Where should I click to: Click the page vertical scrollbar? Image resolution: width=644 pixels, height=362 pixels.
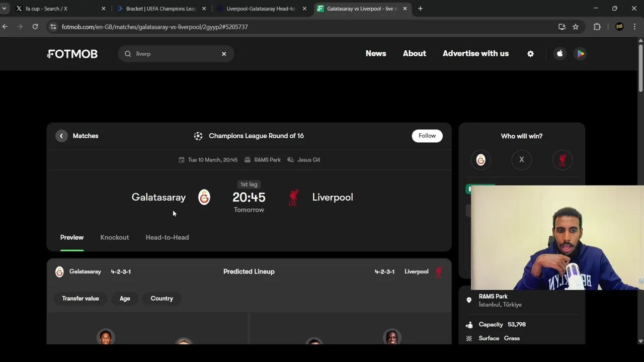coord(640,68)
